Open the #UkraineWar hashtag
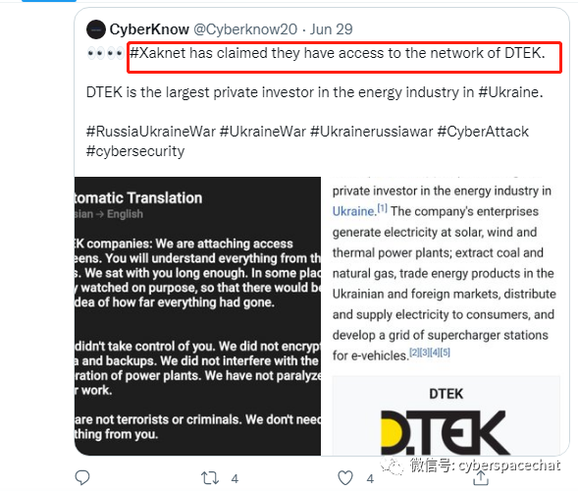The width and height of the screenshot is (578, 491). pyautogui.click(x=262, y=132)
